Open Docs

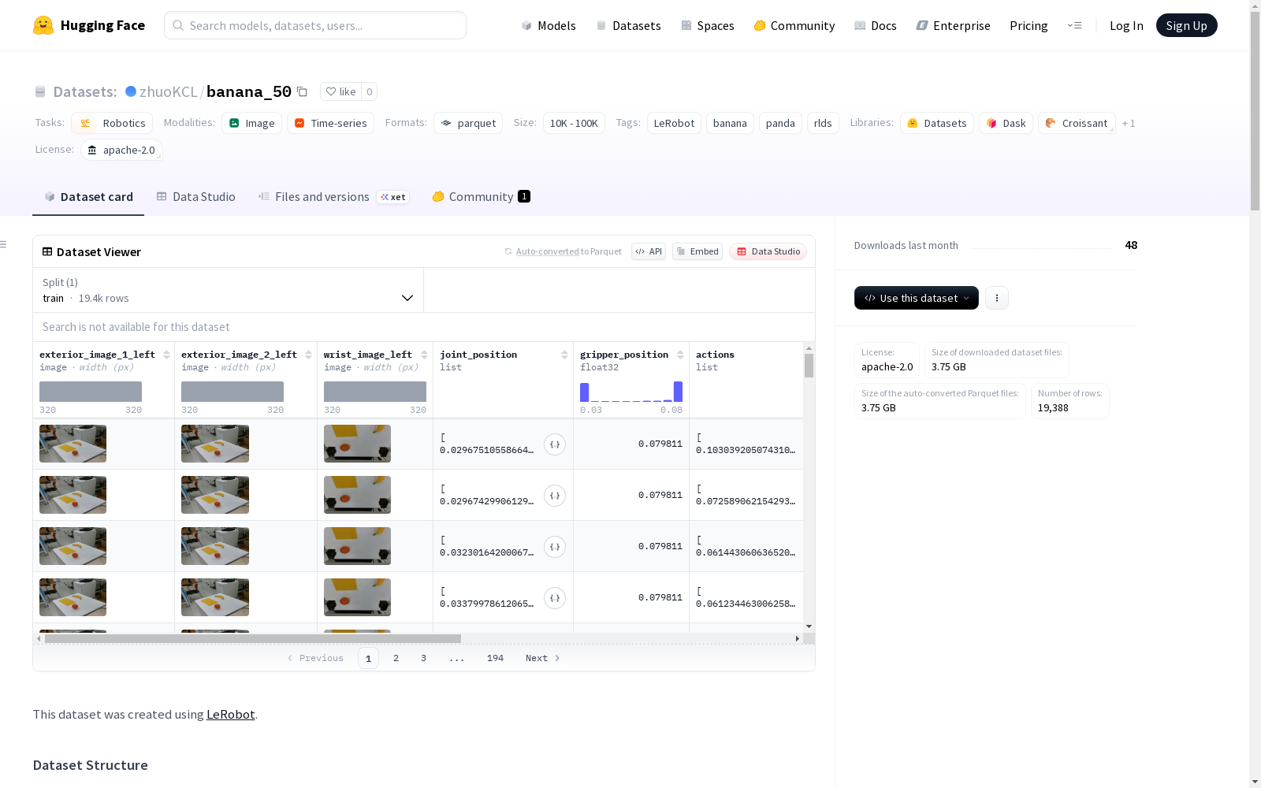coord(876,25)
